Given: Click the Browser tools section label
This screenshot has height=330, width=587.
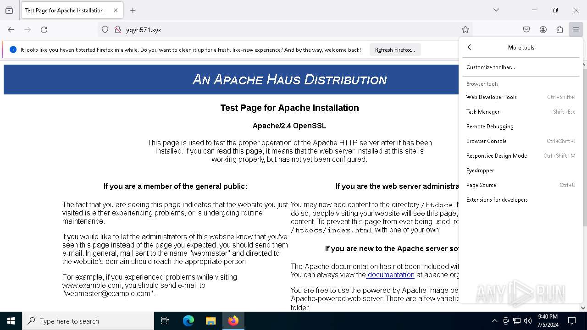Looking at the screenshot, I should [482, 84].
